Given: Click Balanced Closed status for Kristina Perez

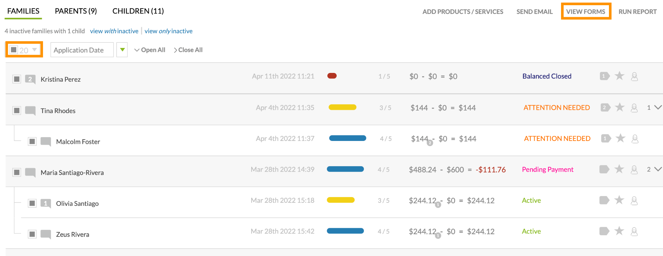Looking at the screenshot, I should pyautogui.click(x=547, y=76).
